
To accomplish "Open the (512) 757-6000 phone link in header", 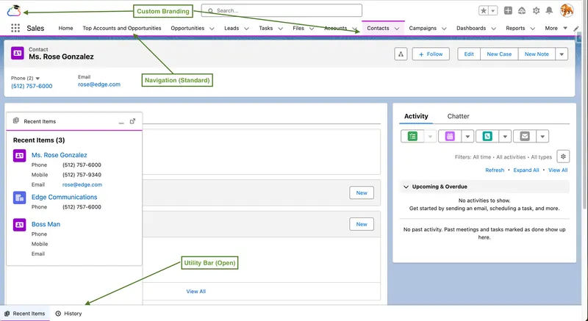I will point(32,86).
